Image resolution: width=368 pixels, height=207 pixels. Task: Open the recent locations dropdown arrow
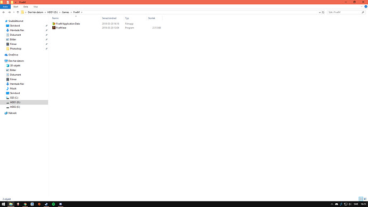pos(14,12)
